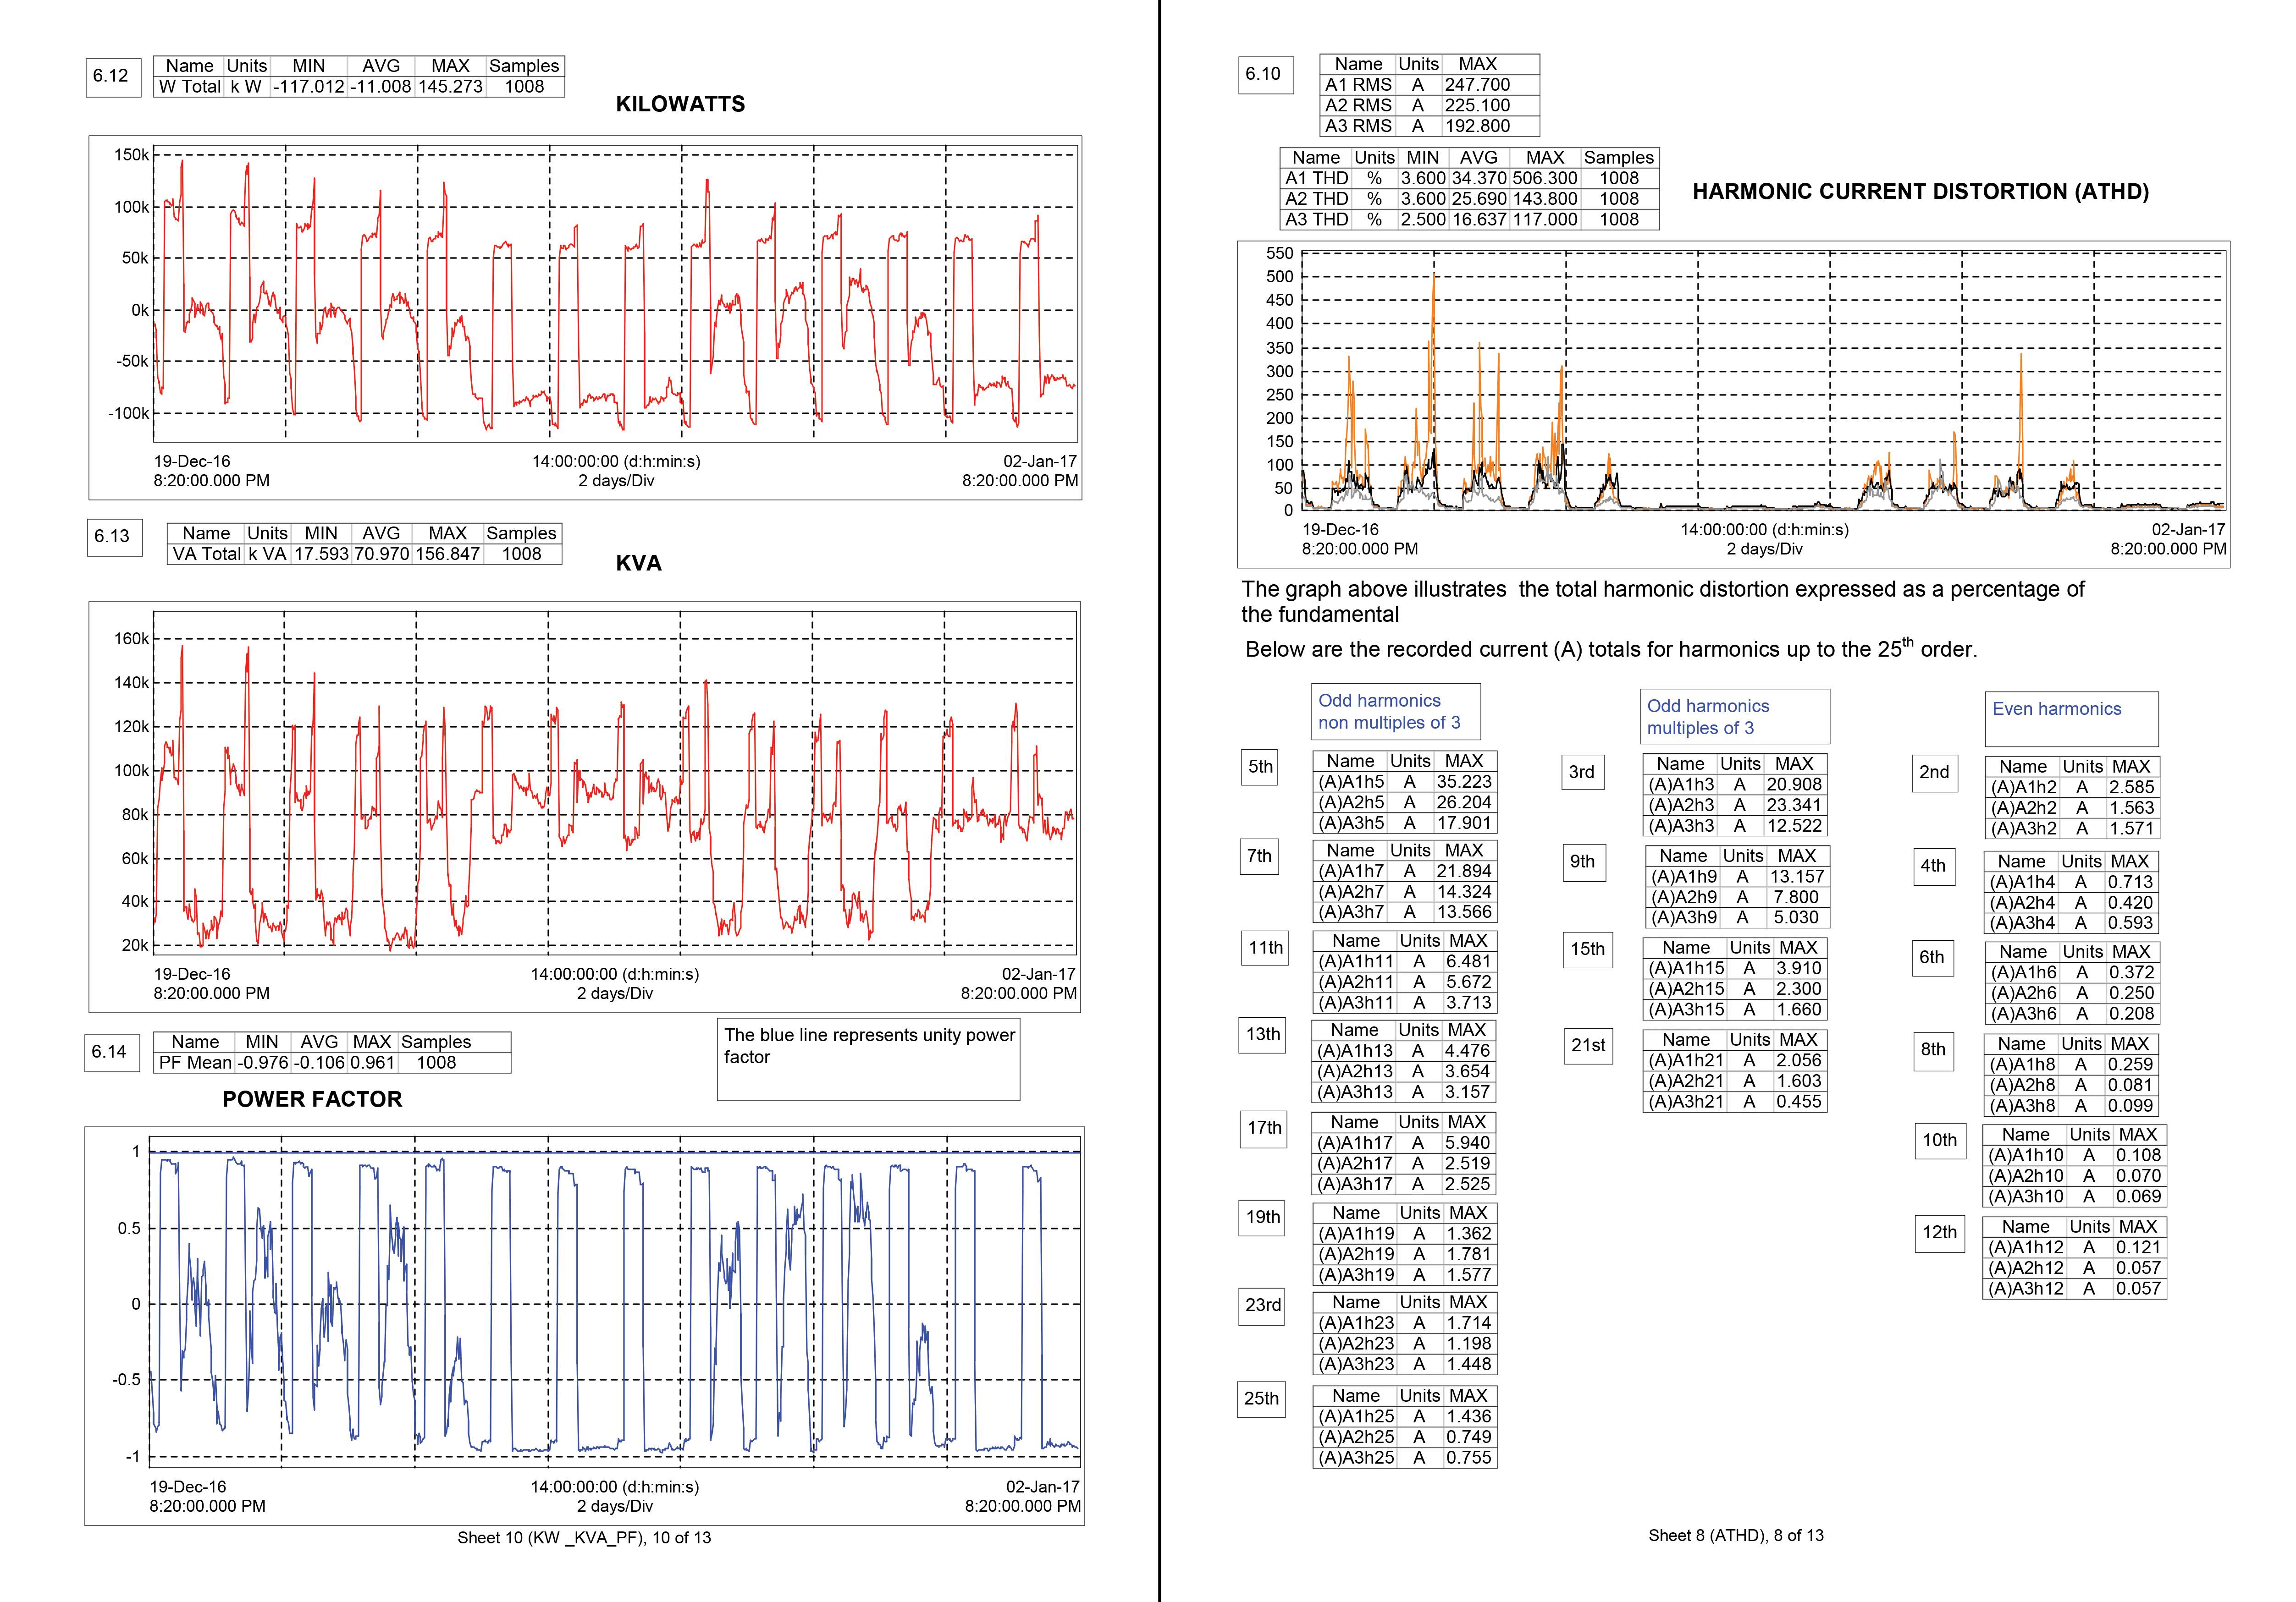2296x1602 pixels.
Task: Click the POWER FACTOR chart title
Action: point(312,1099)
